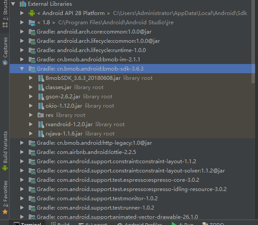Click library icon for android.arch.lifecycle:common
The width and height of the screenshot is (258, 225).
tap(32, 41)
